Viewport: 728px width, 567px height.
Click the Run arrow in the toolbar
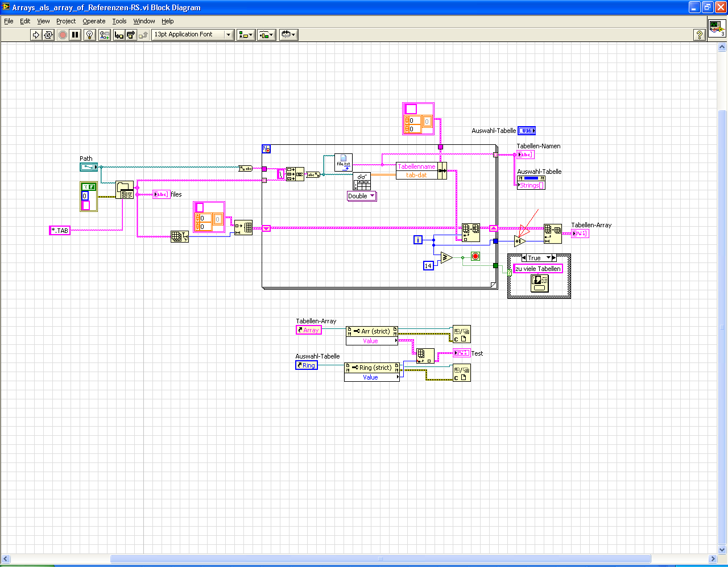[36, 35]
